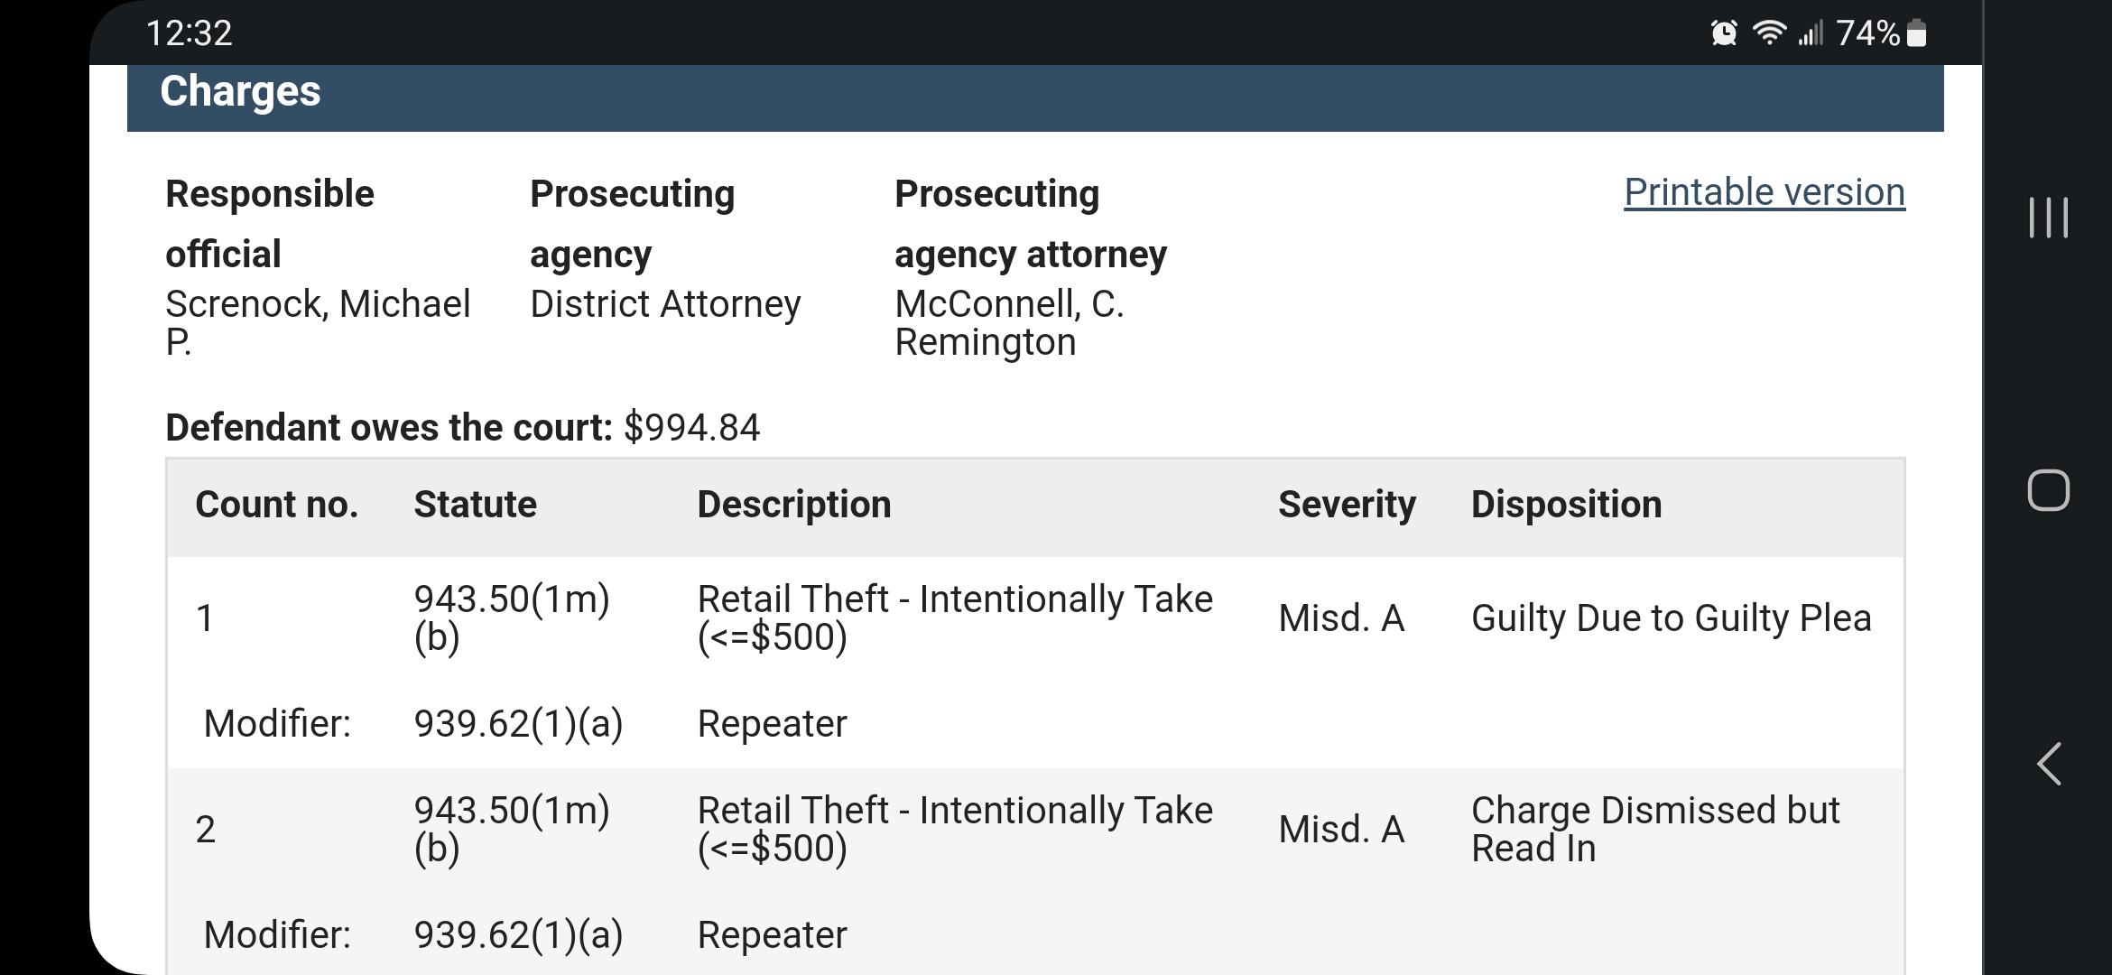The image size is (2112, 975).
Task: Click the Severity column header
Action: tap(1347, 505)
